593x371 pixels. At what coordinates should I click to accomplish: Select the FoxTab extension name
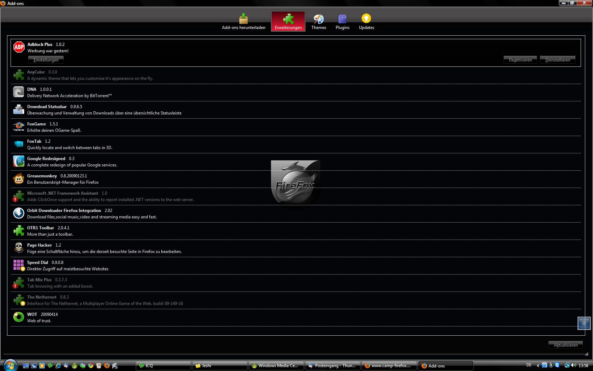34,141
